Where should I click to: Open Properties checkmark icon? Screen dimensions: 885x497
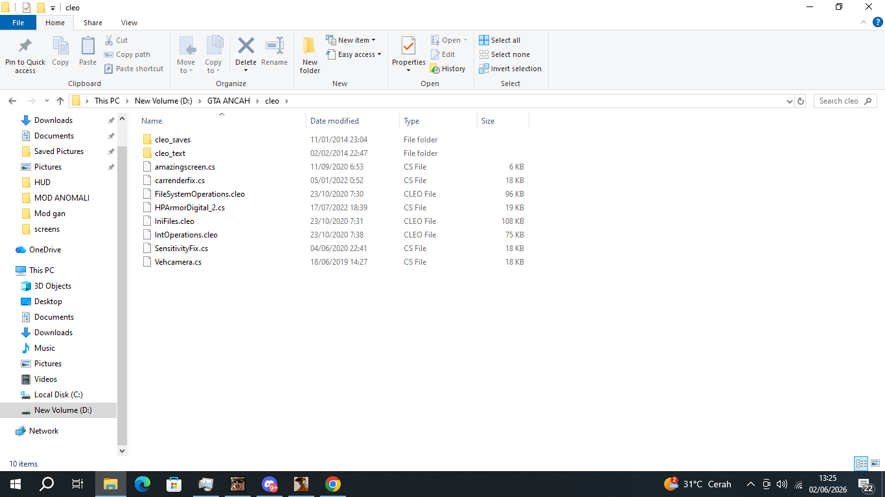(408, 46)
